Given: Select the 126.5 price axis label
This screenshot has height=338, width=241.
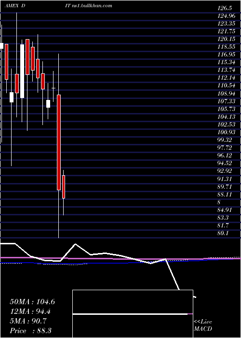Looking at the screenshot, I should [225, 8].
